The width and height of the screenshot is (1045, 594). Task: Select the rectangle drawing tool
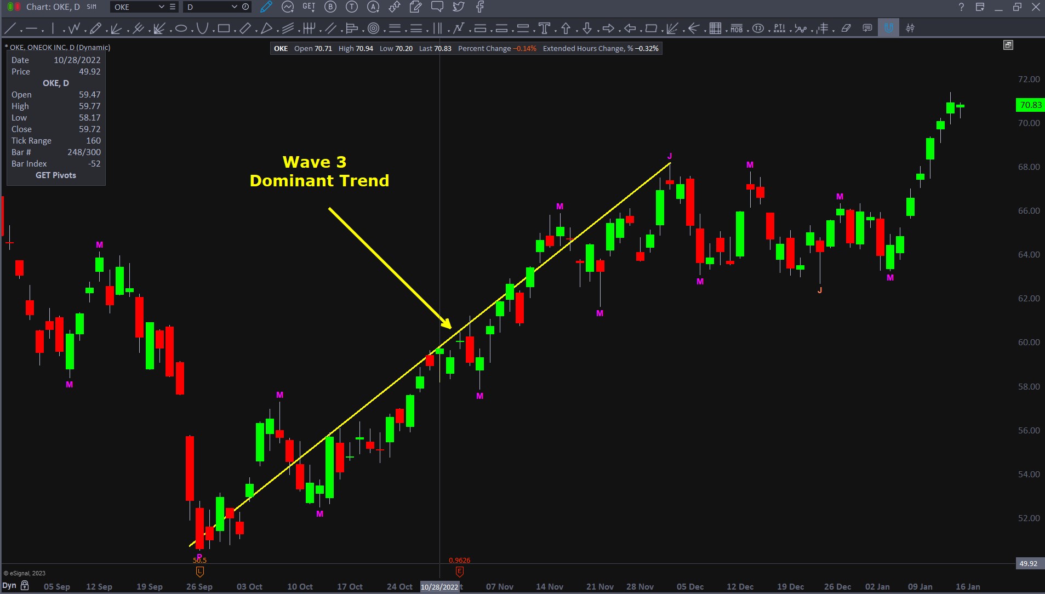point(224,28)
